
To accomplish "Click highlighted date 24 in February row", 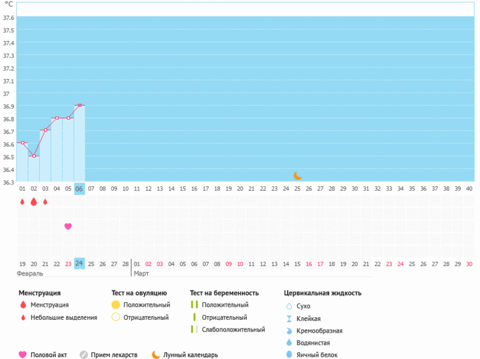I will tap(79, 264).
